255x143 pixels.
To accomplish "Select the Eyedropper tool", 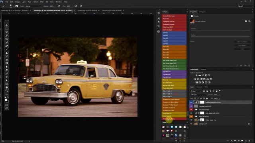I will [7, 43].
